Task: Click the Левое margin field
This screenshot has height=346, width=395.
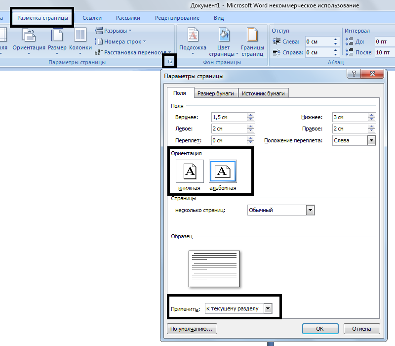Action: [x=229, y=129]
